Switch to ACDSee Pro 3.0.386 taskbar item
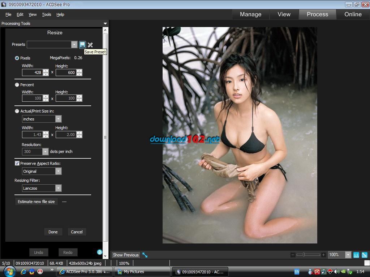The image size is (370, 277). point(85,272)
